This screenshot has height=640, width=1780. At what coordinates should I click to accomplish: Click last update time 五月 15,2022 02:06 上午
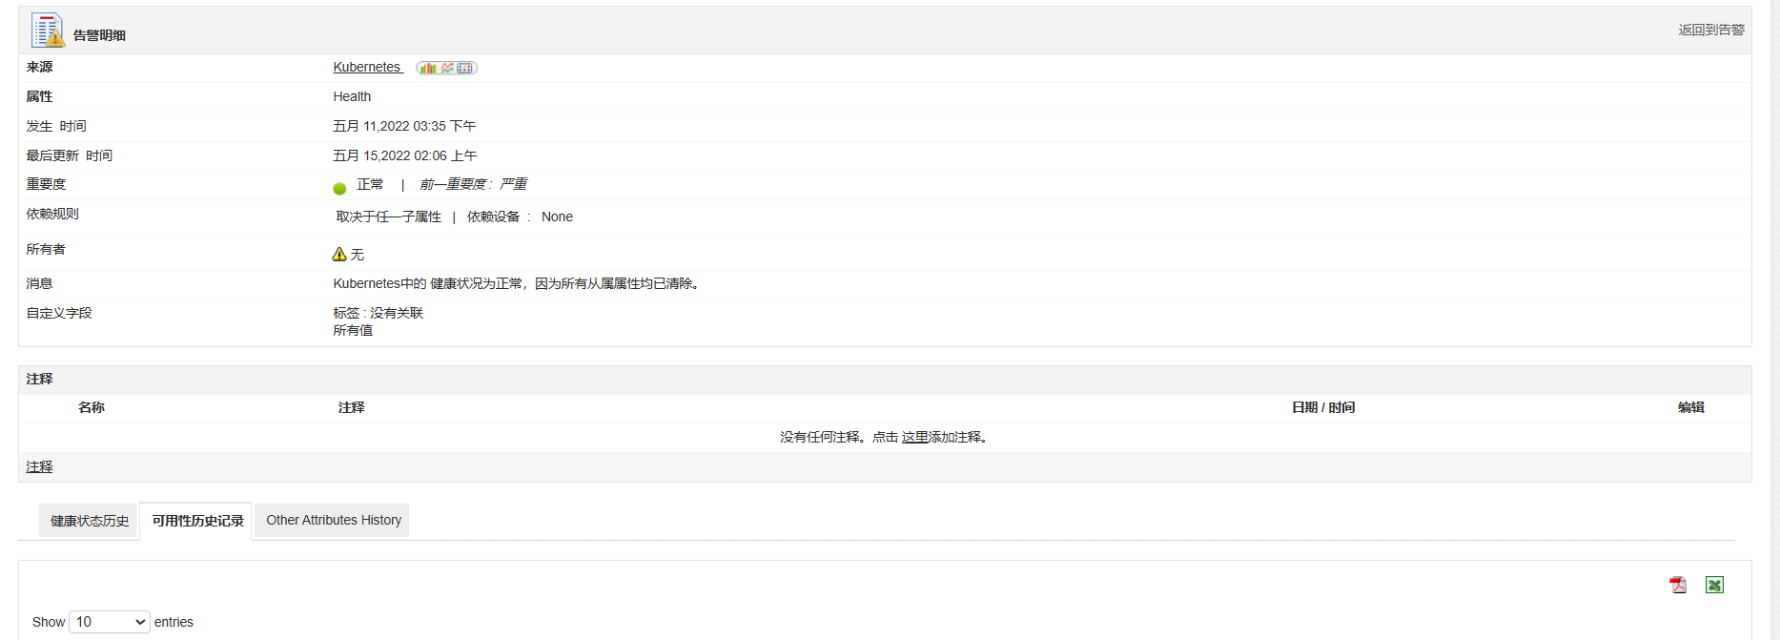(x=405, y=155)
